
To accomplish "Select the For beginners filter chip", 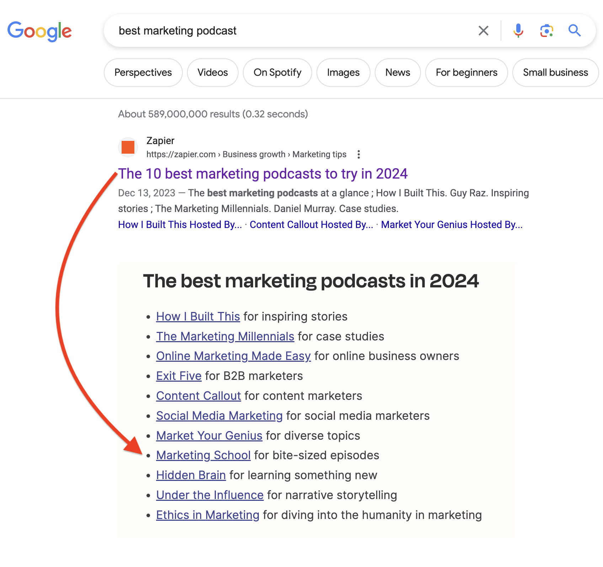I will coord(466,73).
